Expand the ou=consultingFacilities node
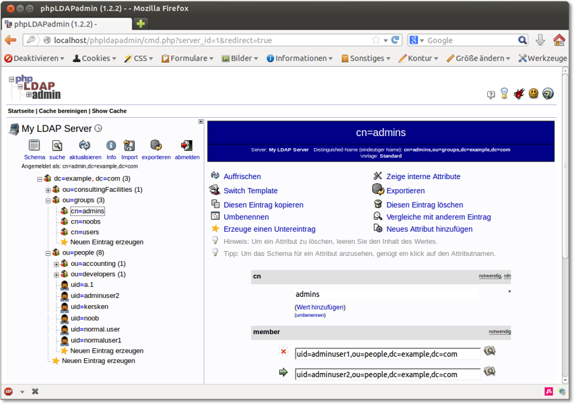Screen dimensions: 574x404 click(x=48, y=190)
